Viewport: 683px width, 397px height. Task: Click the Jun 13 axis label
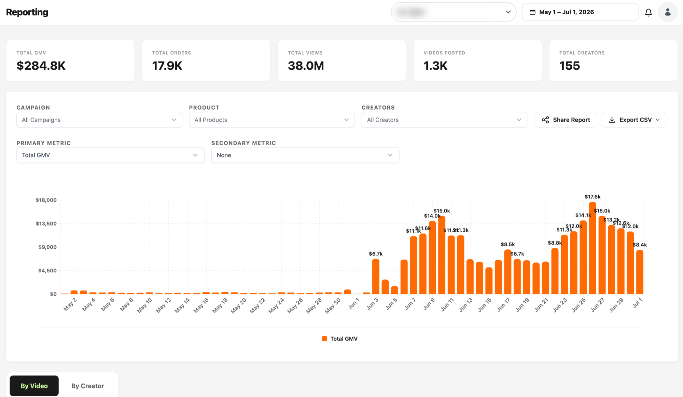466,305
